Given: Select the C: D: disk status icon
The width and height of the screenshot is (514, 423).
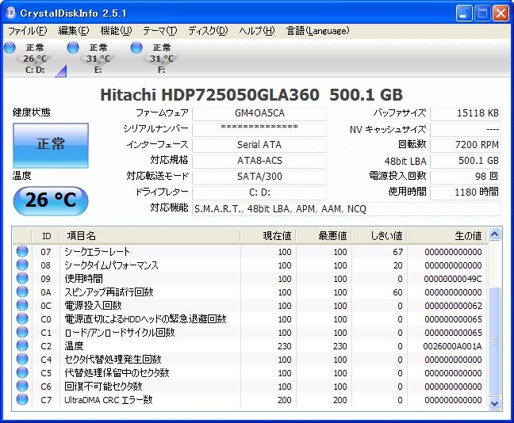Looking at the screenshot, I should pos(10,49).
